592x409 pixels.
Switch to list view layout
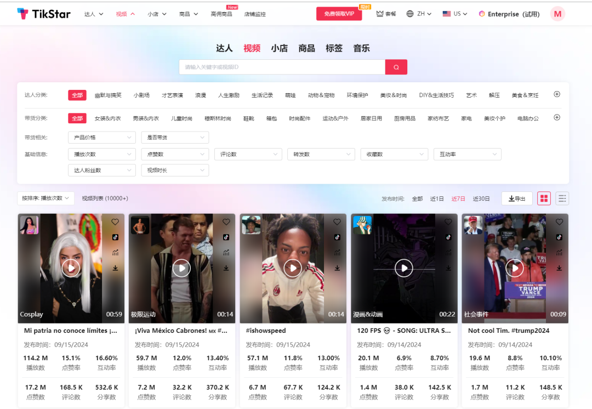(x=562, y=198)
